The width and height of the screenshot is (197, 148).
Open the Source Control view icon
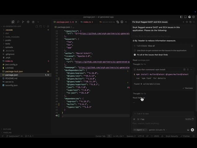23,22
